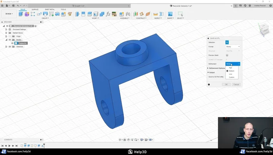The height and width of the screenshot is (155, 273).
Task: Expand the Sketches tree node
Action: 6,46
